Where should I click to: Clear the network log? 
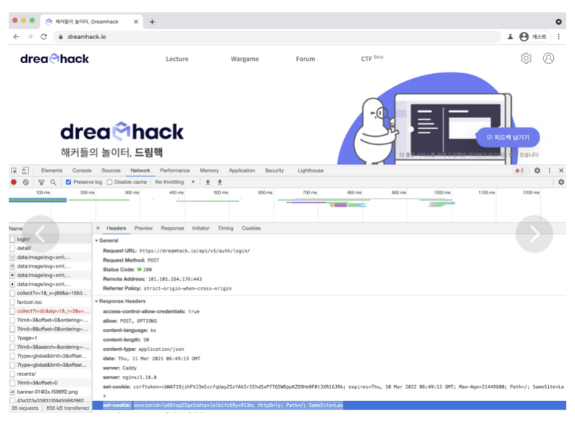pos(25,182)
